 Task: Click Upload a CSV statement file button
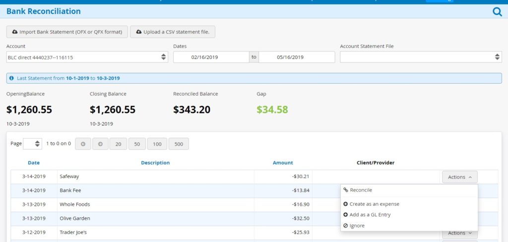point(173,32)
